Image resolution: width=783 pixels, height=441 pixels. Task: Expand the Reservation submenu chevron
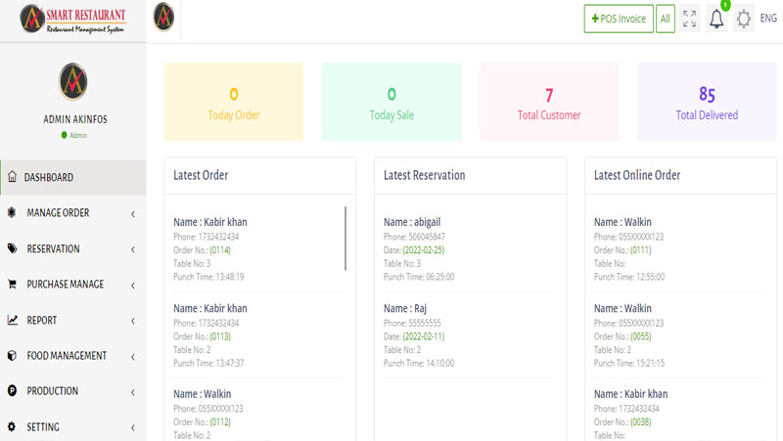click(x=132, y=249)
